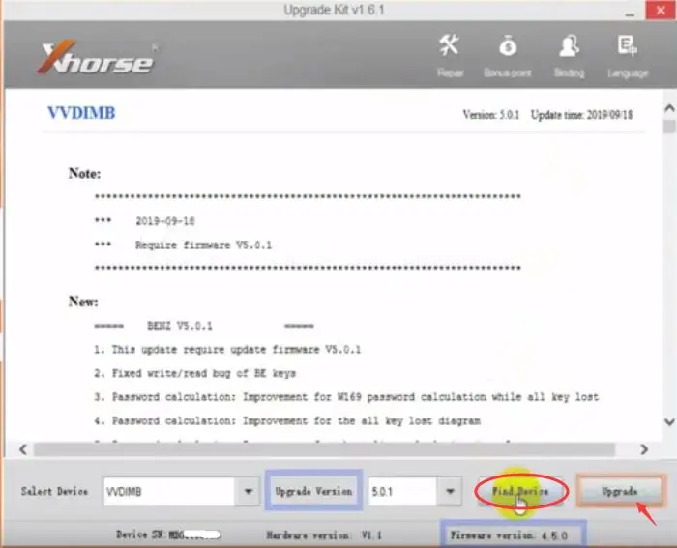Click the vertical scrollbar down arrow
This screenshot has height=548, width=677.
[669, 421]
